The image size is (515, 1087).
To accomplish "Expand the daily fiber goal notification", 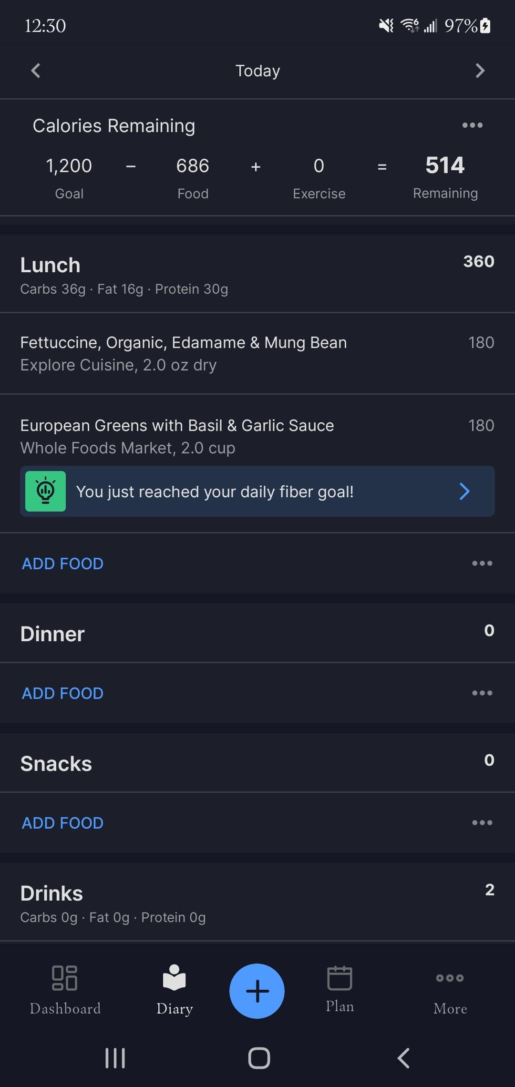I will (464, 492).
